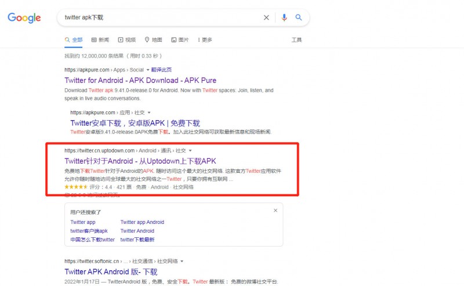Open 工具 (Tools) options

[x=296, y=39]
